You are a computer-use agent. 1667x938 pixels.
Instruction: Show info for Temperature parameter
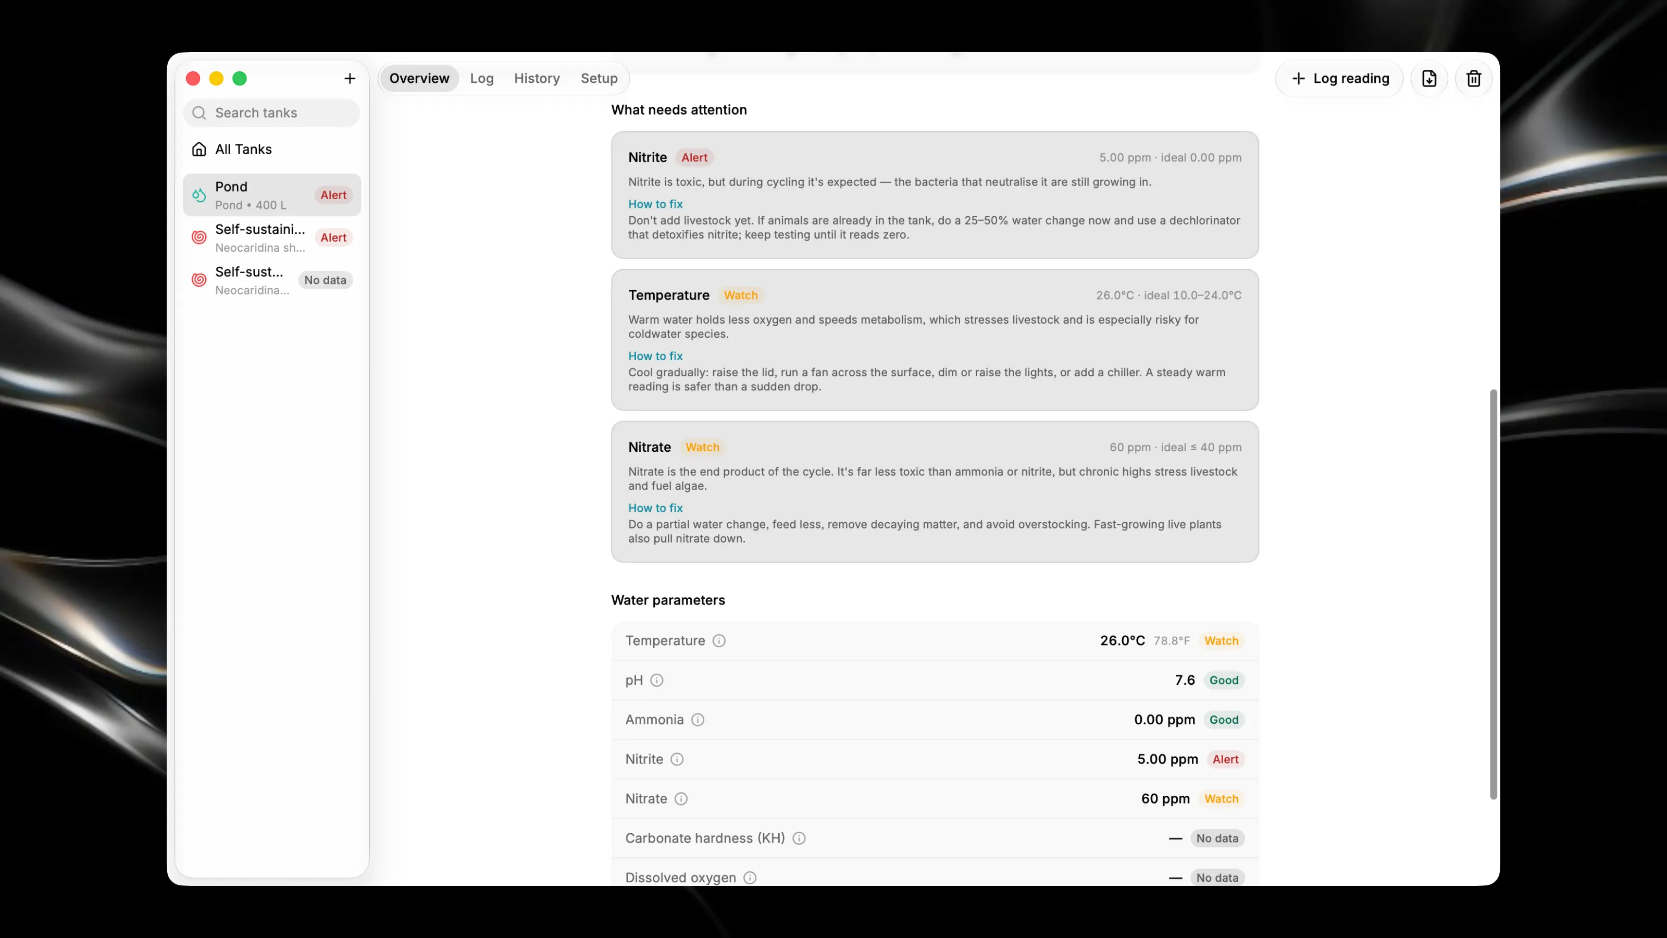719,640
